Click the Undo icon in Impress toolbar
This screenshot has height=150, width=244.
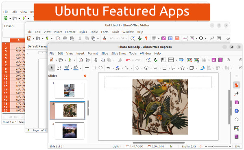point(128,60)
